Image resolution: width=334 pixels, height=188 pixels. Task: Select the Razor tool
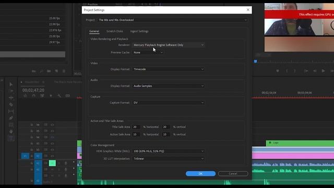(11, 104)
